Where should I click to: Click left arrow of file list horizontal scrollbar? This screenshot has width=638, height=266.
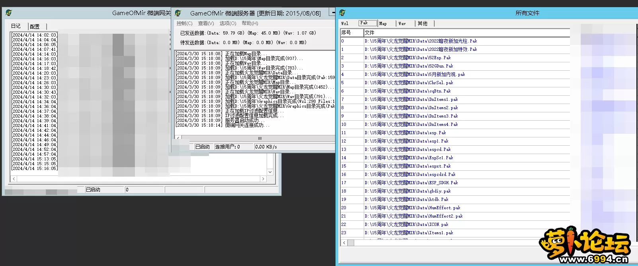(344, 243)
